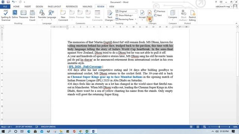This screenshot has height=134, width=239.
Task: Open the sabyasachi nag account menu
Action: [224, 7]
